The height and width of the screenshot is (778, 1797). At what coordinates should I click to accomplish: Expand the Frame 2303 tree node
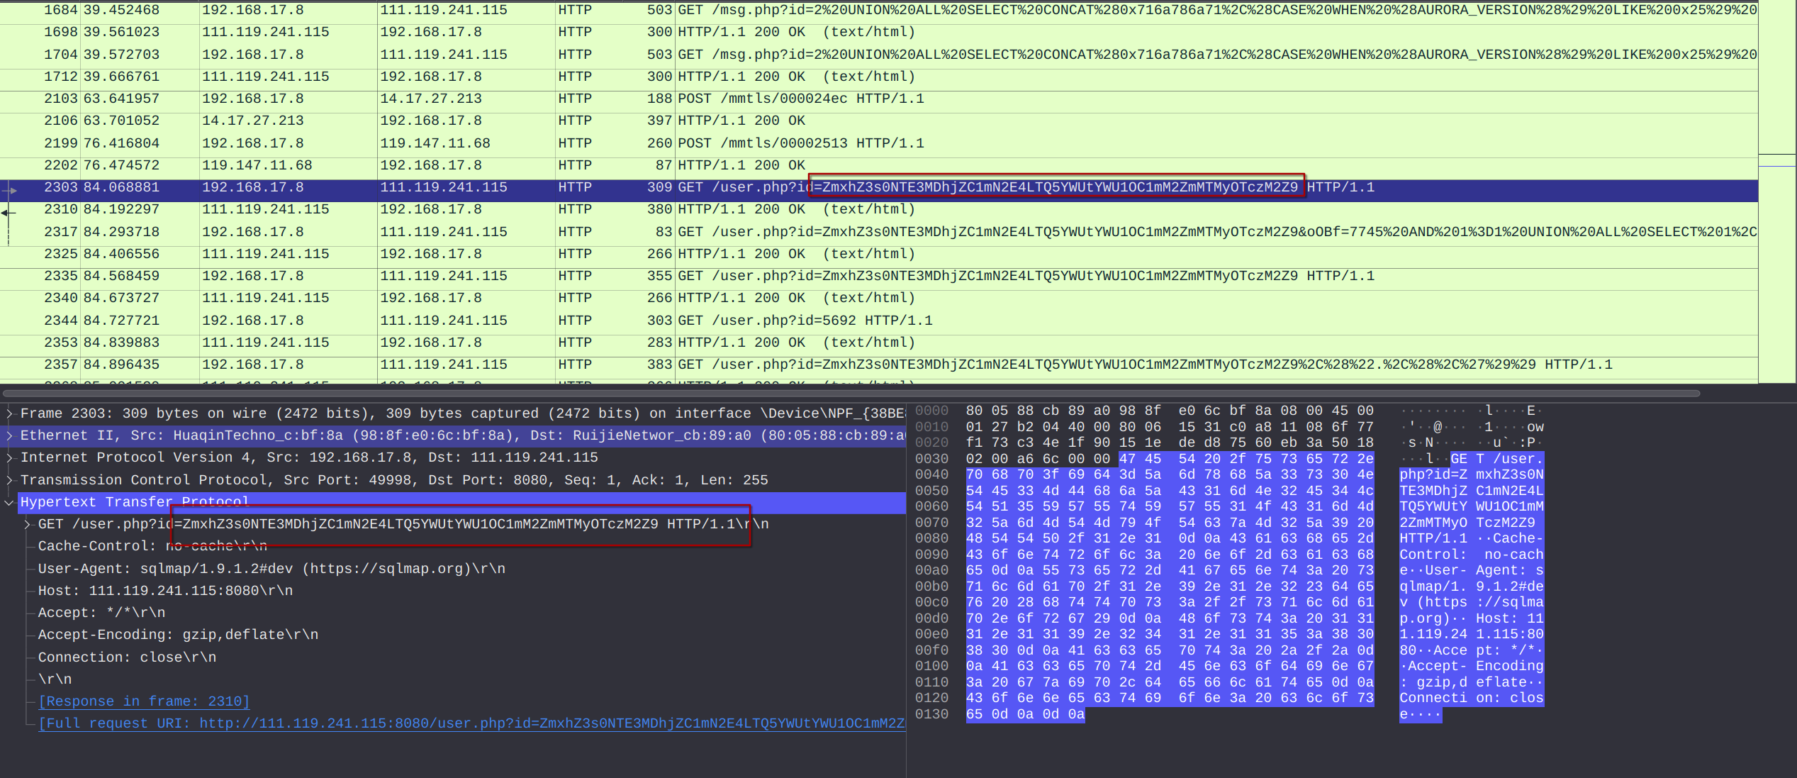pos(9,413)
